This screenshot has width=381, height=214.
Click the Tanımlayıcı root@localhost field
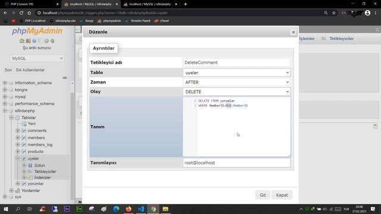237,162
